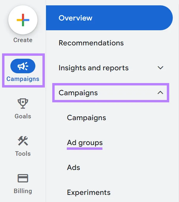179x202 pixels.
Task: Open the Ads sub-item
Action: coord(74,168)
